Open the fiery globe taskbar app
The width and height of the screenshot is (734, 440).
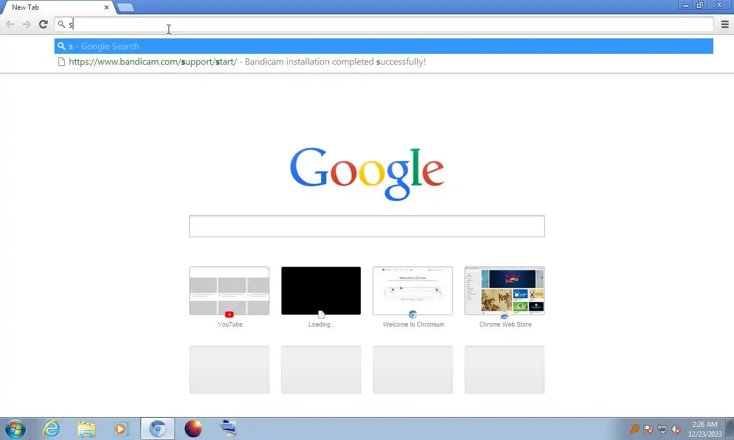[193, 429]
